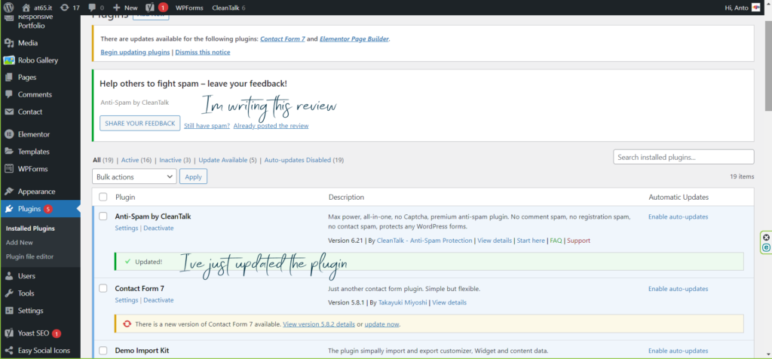Click the red Support link for CleanTalk
The height and width of the screenshot is (359, 772).
point(578,241)
